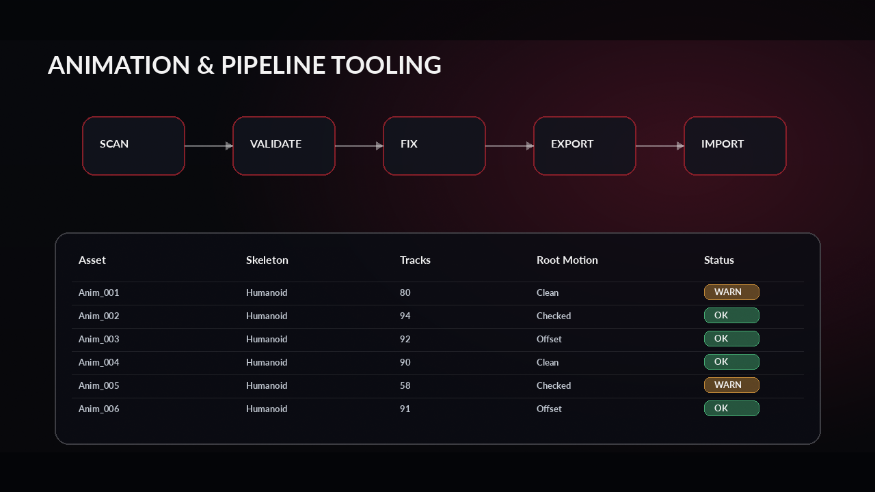This screenshot has height=492, width=875.
Task: Click the Root Motion column header
Action: click(567, 260)
